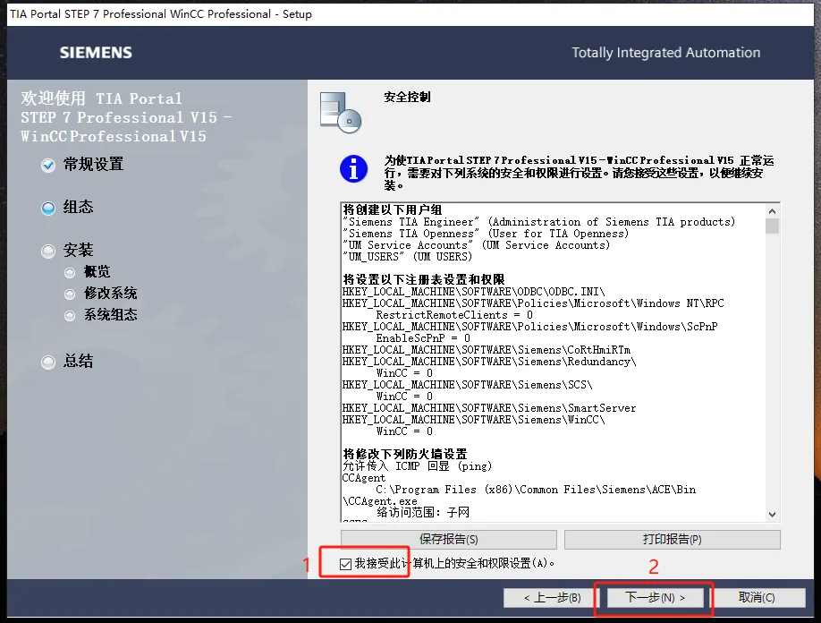Click the Siemens\CoRtHmiRTm registry line
The height and width of the screenshot is (623, 821).
pyautogui.click(x=487, y=349)
